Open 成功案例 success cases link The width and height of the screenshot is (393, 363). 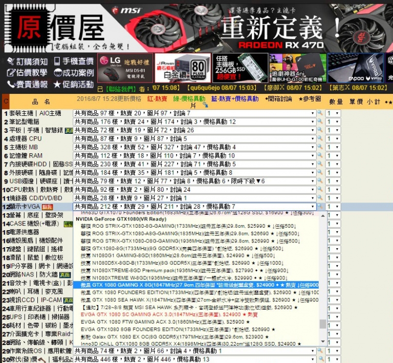pos(74,73)
